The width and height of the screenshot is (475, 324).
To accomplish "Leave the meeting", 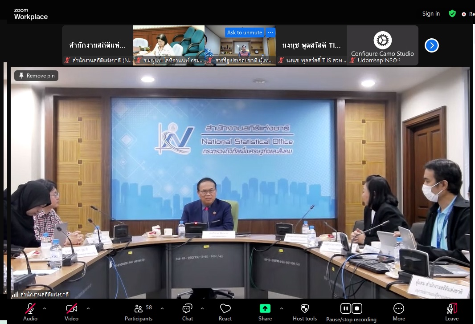I will tap(452, 308).
